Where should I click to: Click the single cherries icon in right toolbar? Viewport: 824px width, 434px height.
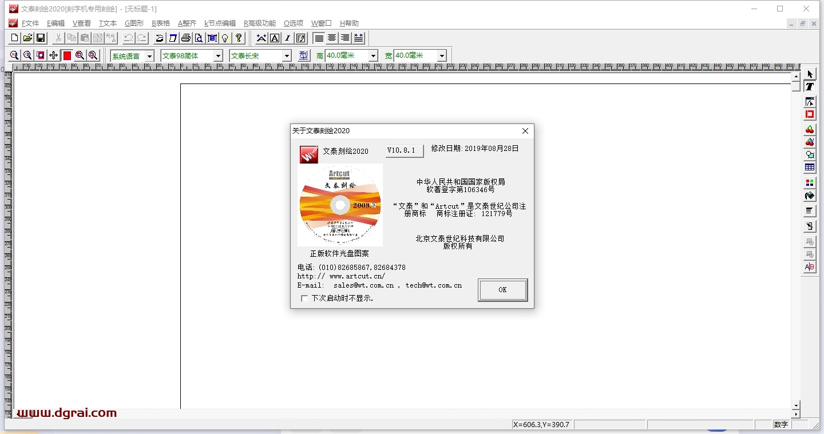point(810,130)
